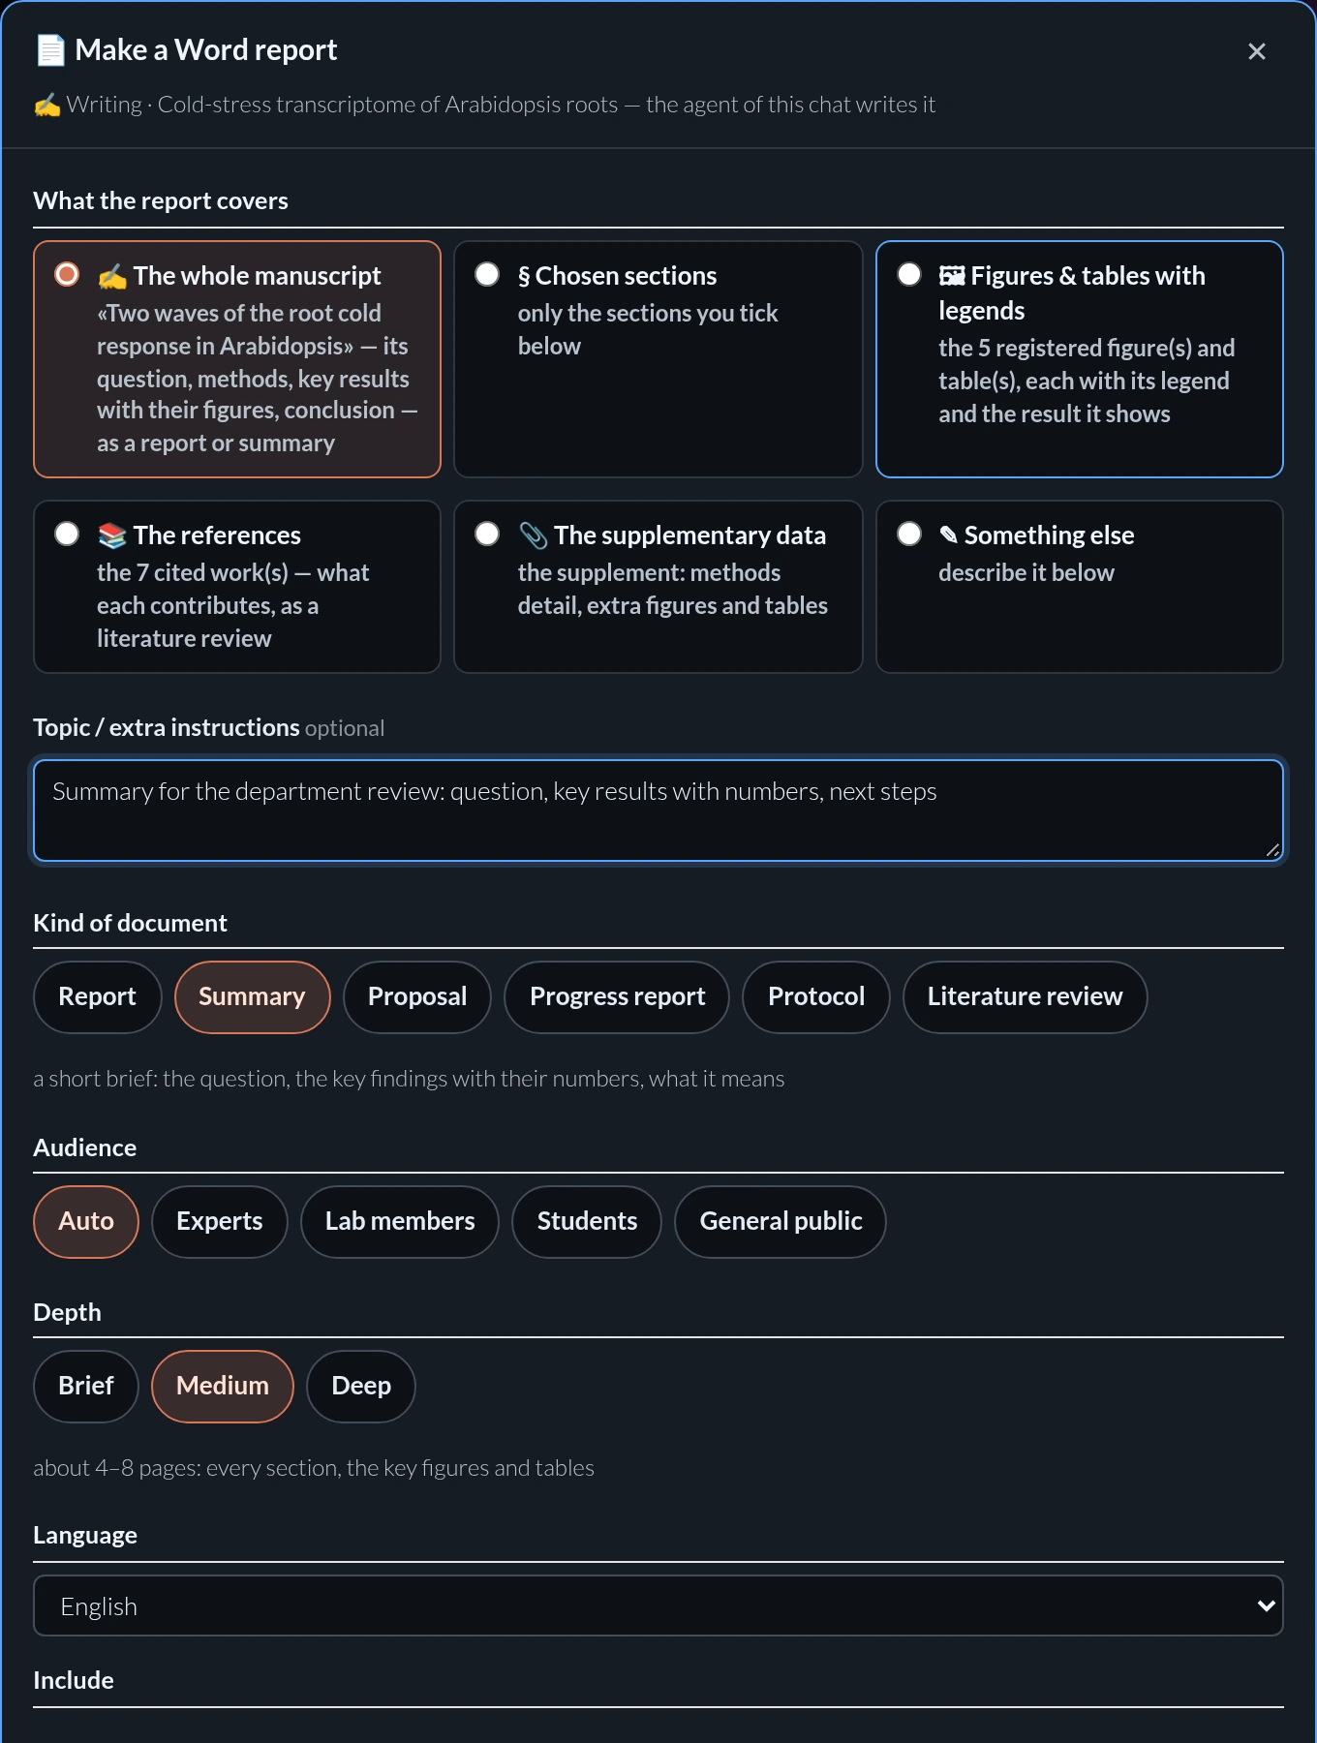The height and width of the screenshot is (1743, 1317).
Task: Click the document icon beside Make a Word report
Action: point(50,50)
